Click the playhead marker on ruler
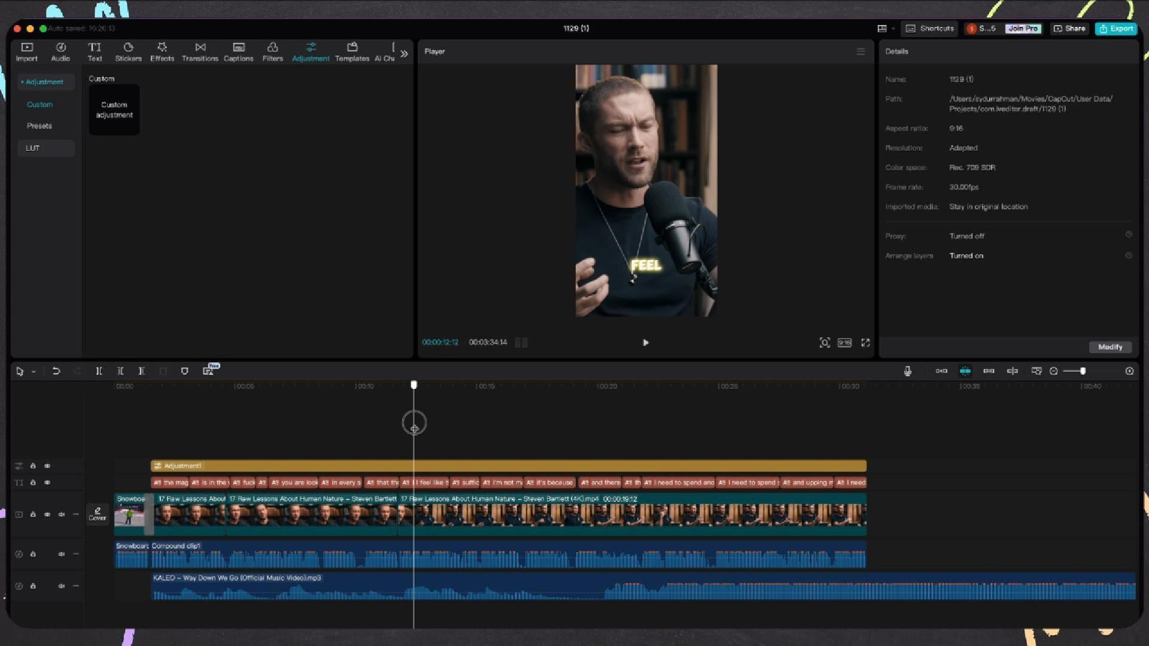This screenshot has height=646, width=1149. [414, 385]
